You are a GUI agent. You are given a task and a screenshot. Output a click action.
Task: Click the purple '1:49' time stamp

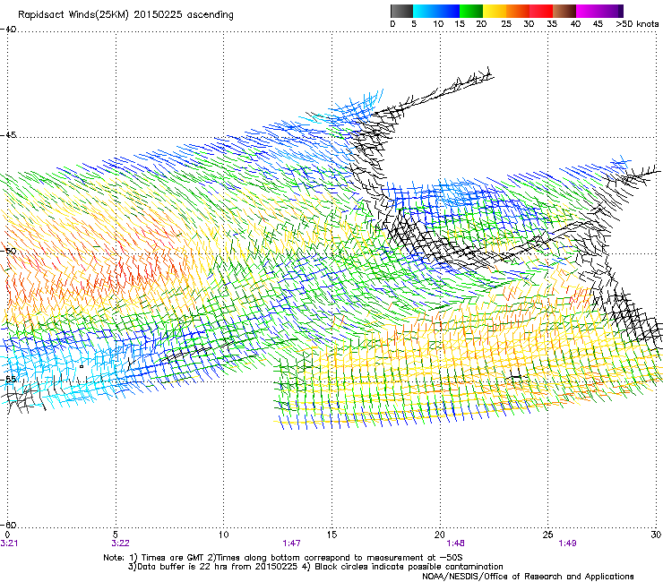(567, 543)
